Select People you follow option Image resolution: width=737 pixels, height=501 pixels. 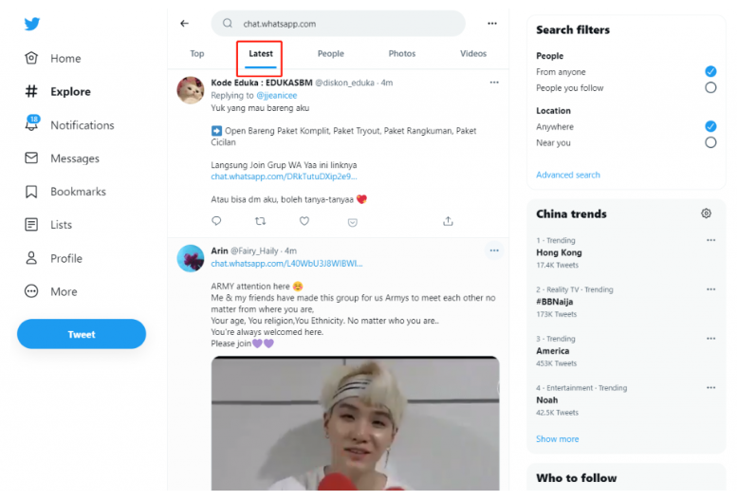pyautogui.click(x=710, y=87)
